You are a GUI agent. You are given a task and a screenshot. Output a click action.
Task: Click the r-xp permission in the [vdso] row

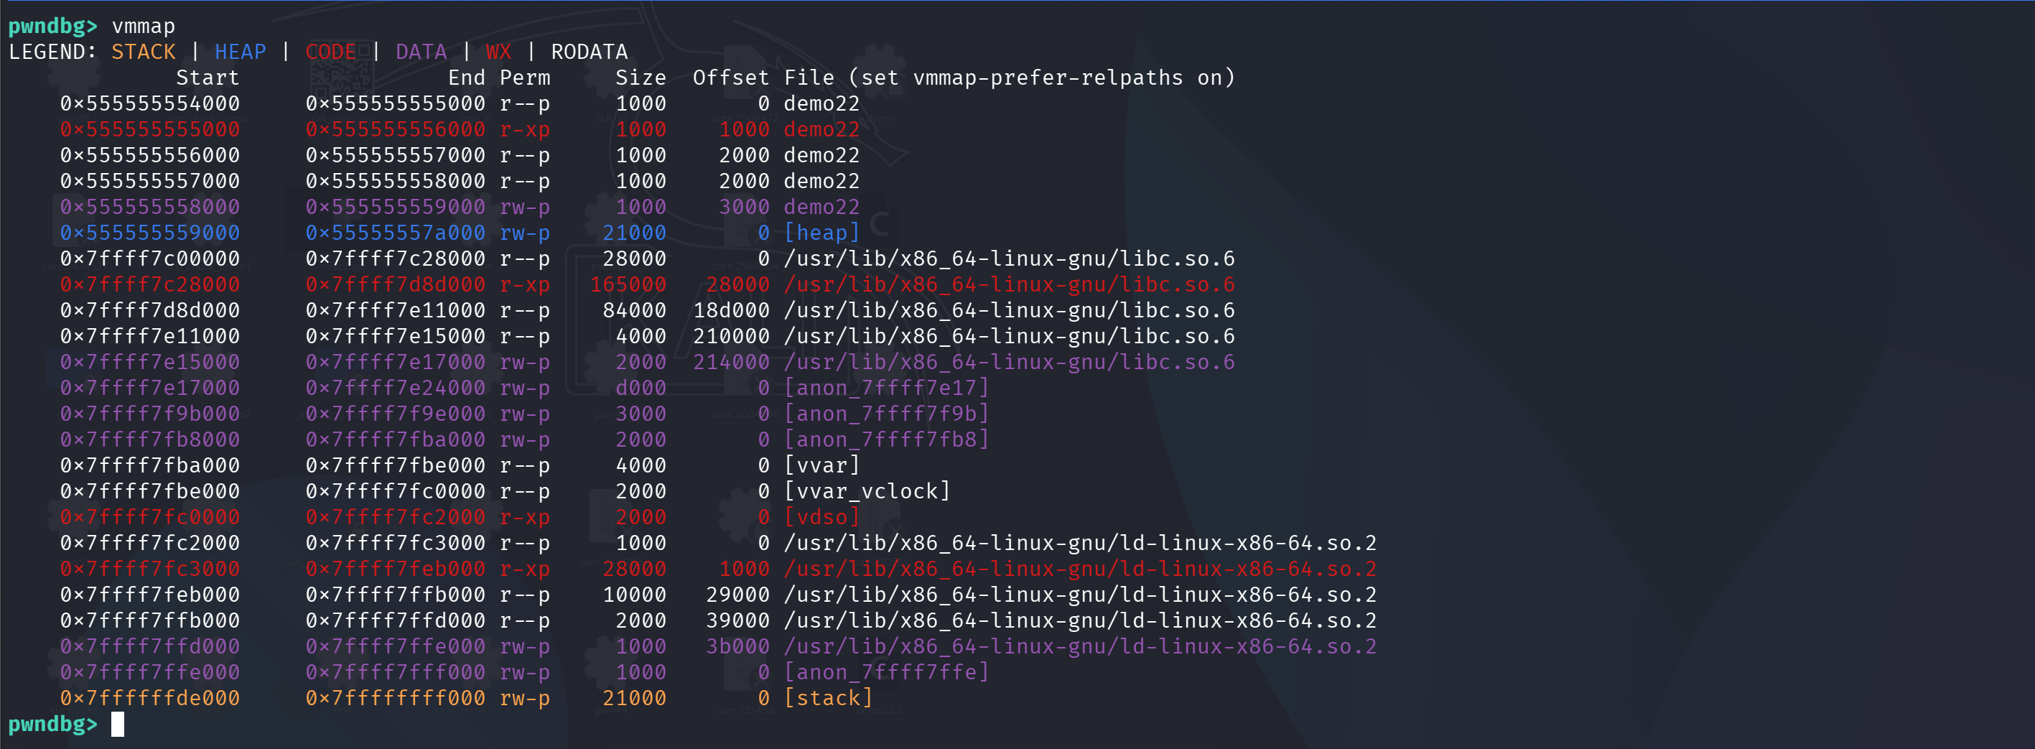[525, 518]
